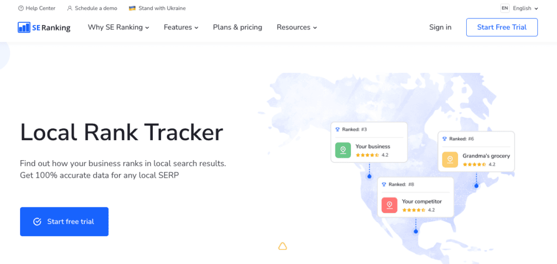Image resolution: width=557 pixels, height=264 pixels.
Task: Expand the Resources dropdown menu
Action: pos(296,27)
